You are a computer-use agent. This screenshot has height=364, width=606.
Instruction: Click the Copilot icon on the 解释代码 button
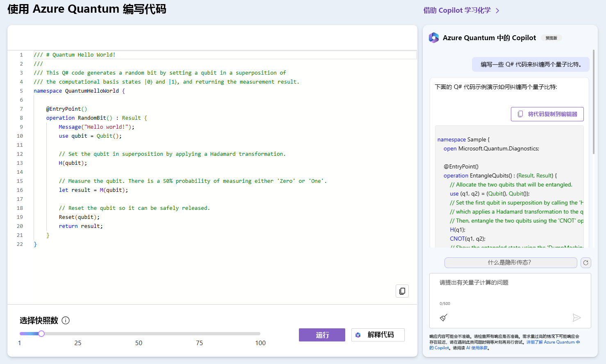point(358,335)
